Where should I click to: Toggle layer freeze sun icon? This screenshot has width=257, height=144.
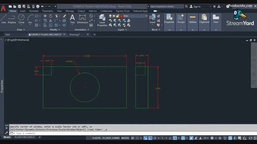pos(114,16)
